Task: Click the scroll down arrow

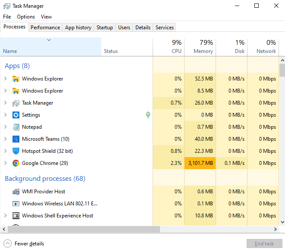Action: pos(282,222)
